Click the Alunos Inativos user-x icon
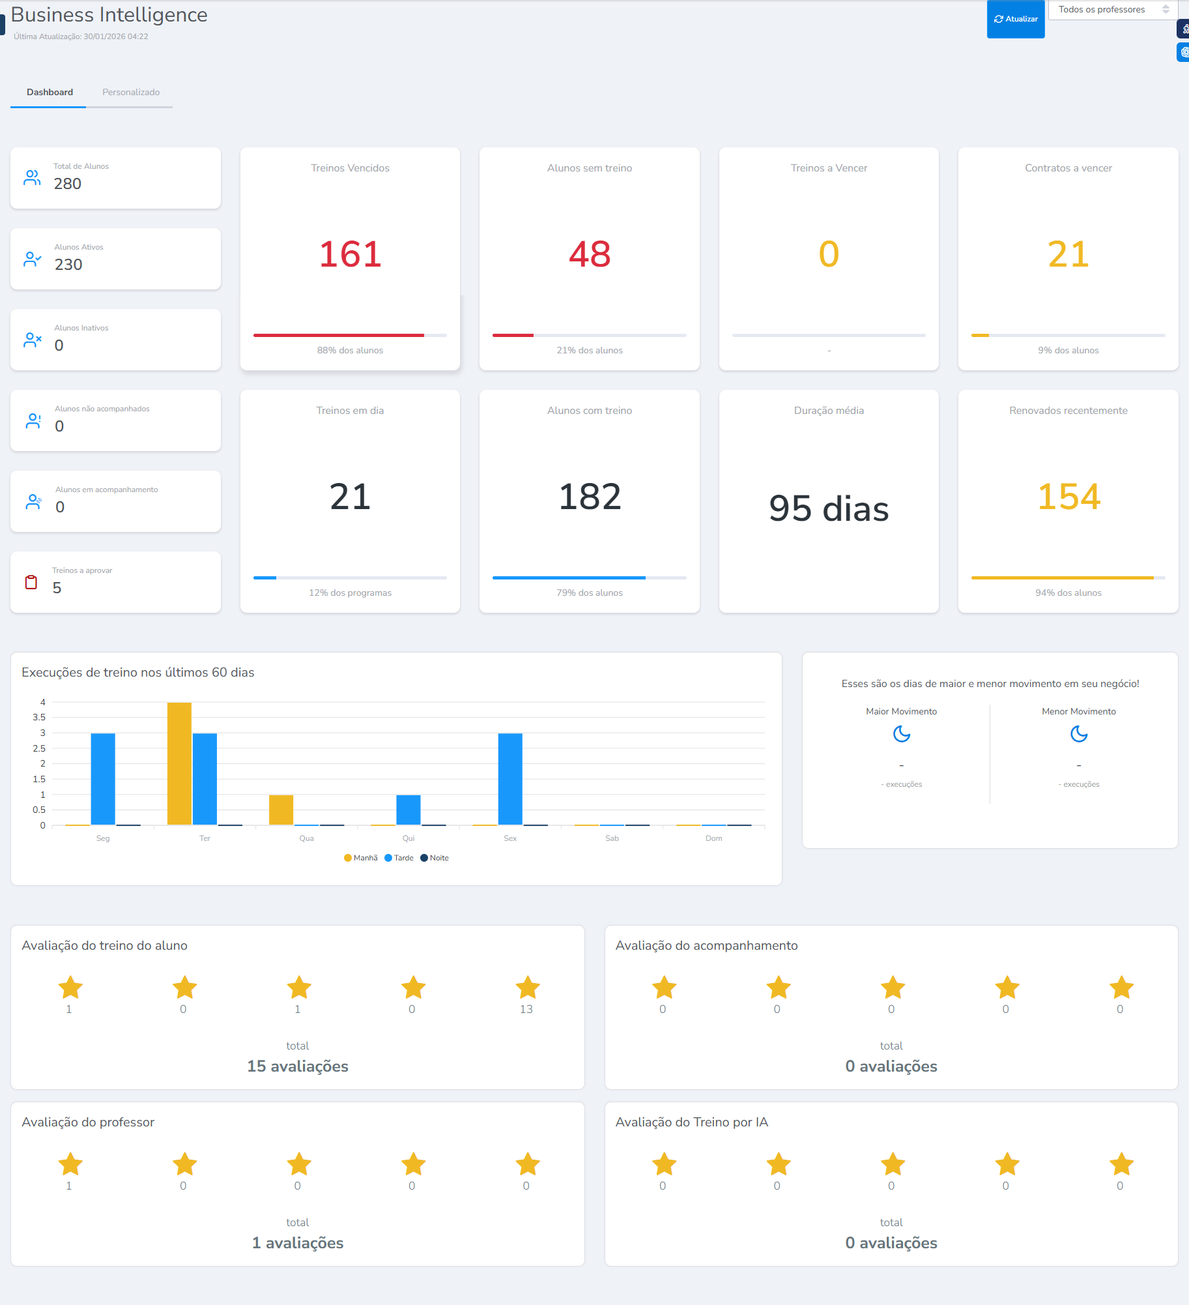The width and height of the screenshot is (1189, 1305). coord(32,340)
